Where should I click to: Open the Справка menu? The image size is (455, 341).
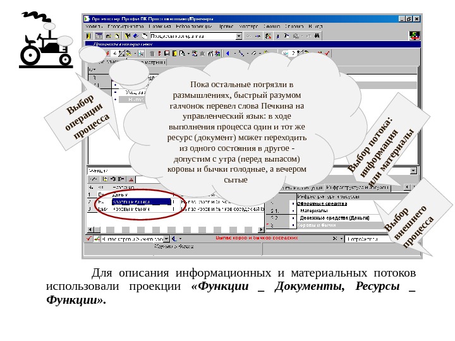tap(294, 27)
